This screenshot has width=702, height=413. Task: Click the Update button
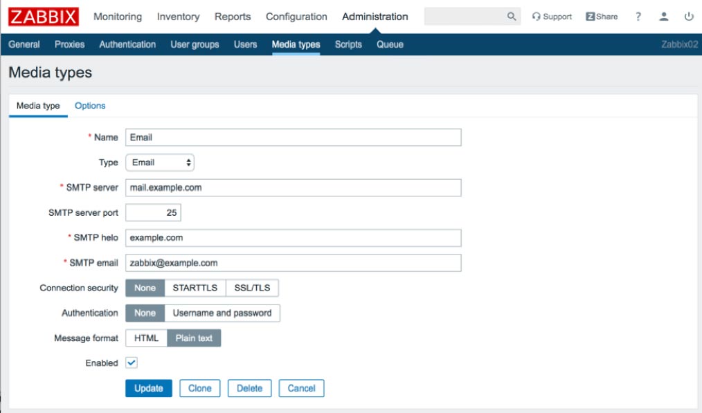(x=149, y=388)
